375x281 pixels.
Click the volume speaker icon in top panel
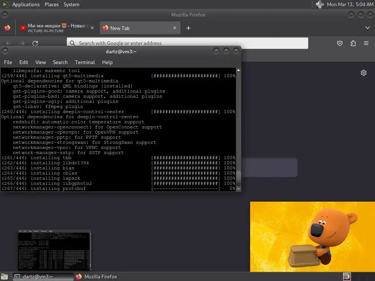point(319,4)
